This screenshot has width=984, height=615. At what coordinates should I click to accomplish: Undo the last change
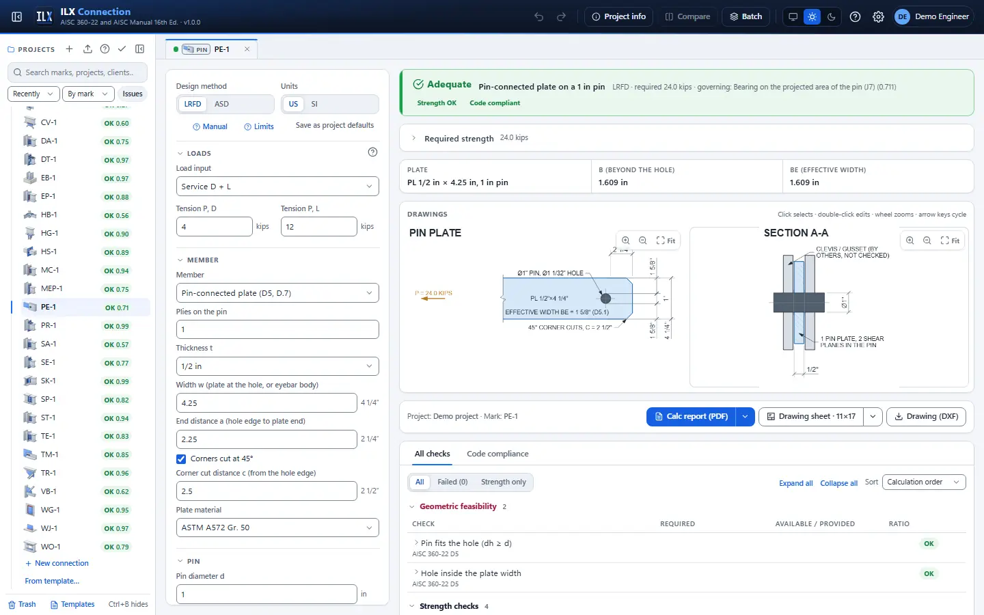coord(539,16)
